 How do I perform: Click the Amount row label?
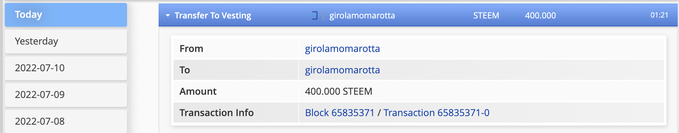[198, 91]
